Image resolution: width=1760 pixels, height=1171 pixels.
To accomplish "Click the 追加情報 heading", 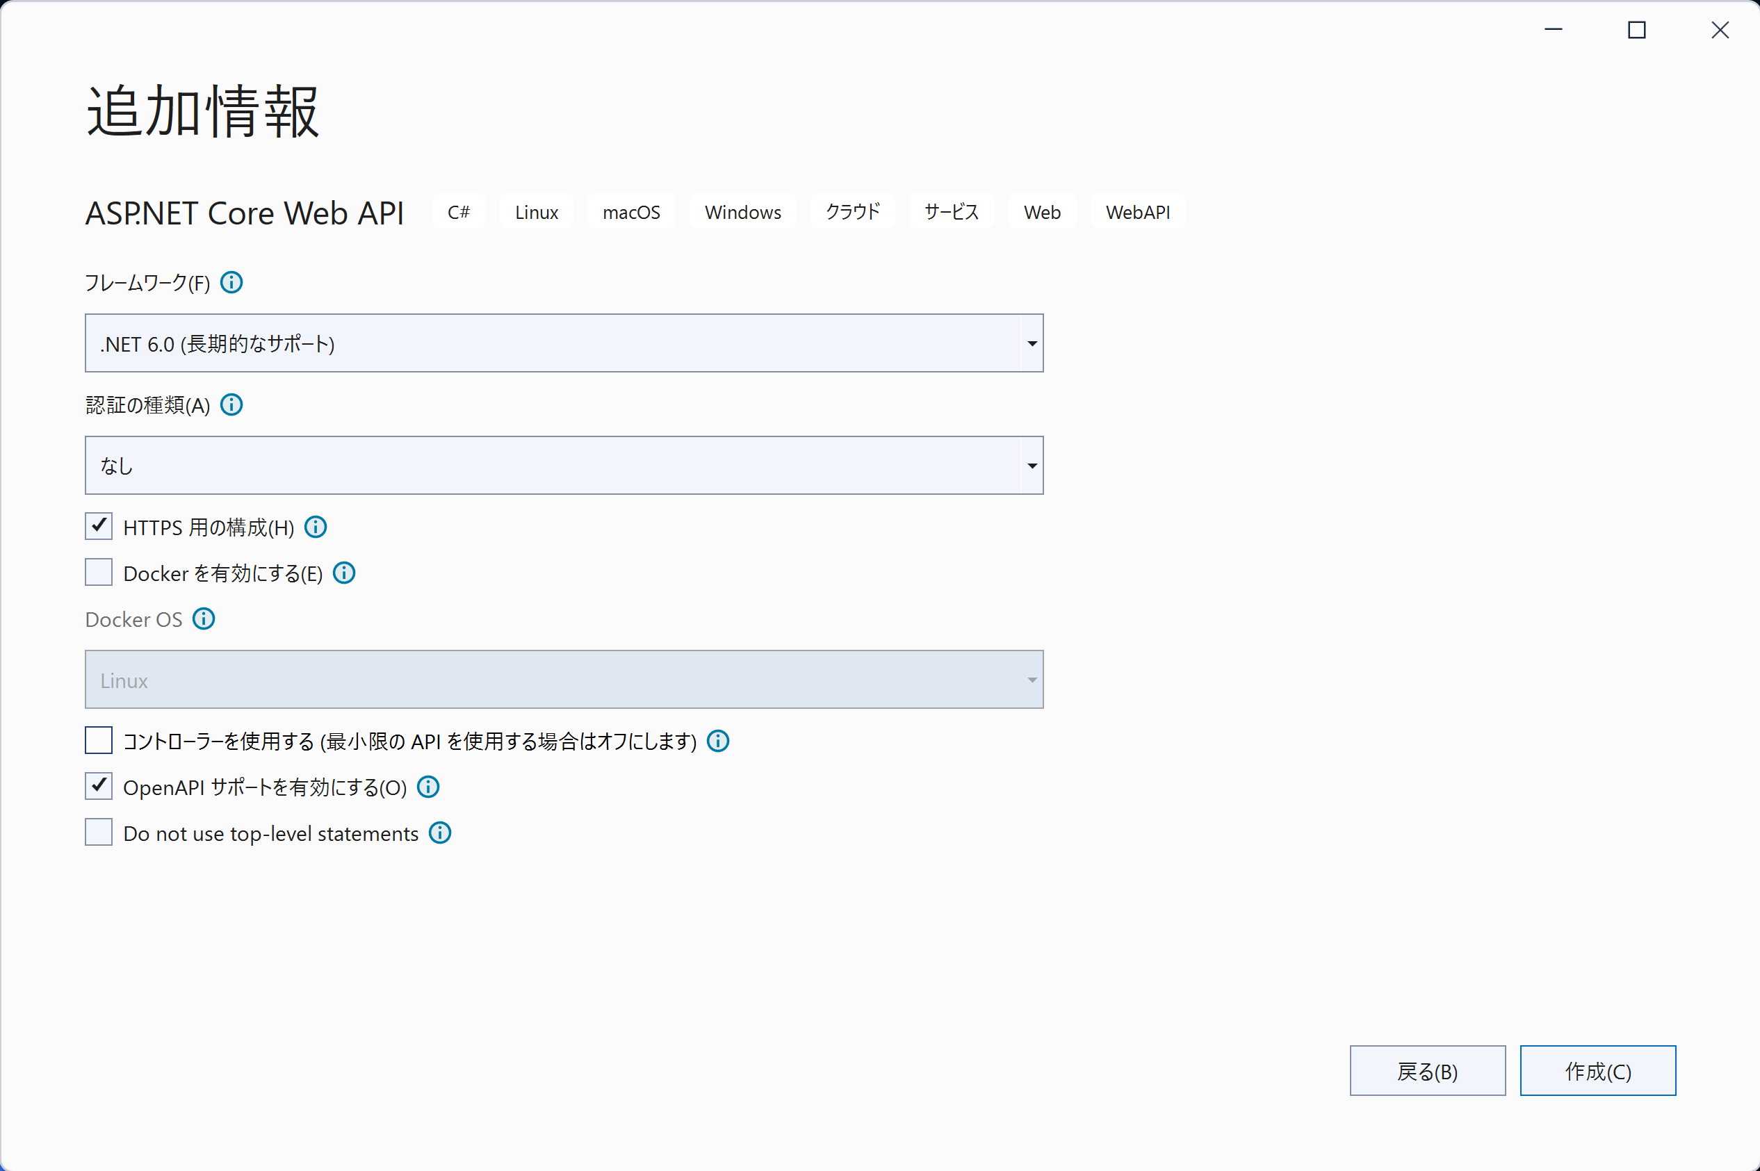I will 203,111.
